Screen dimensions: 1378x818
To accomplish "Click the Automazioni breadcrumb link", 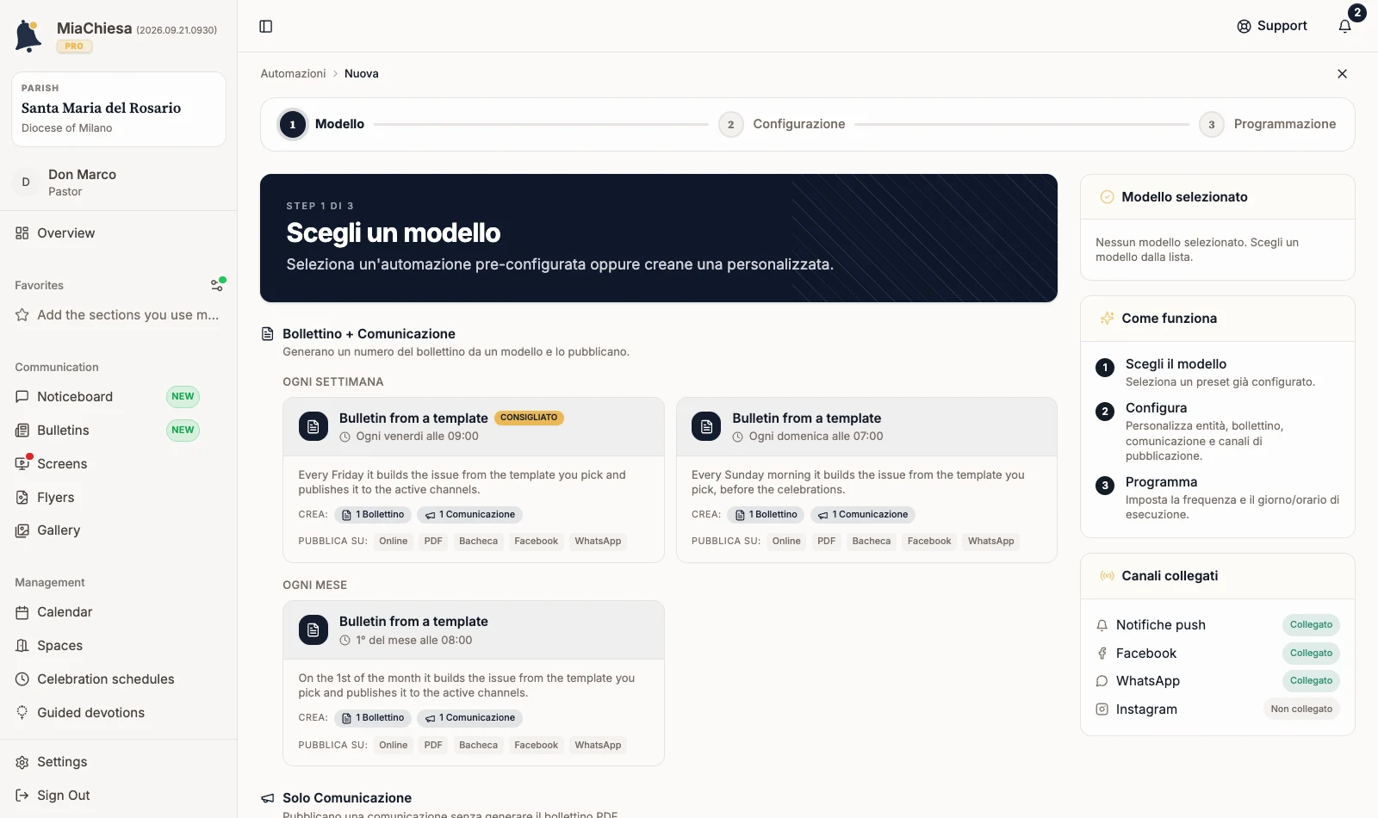I will (x=293, y=74).
